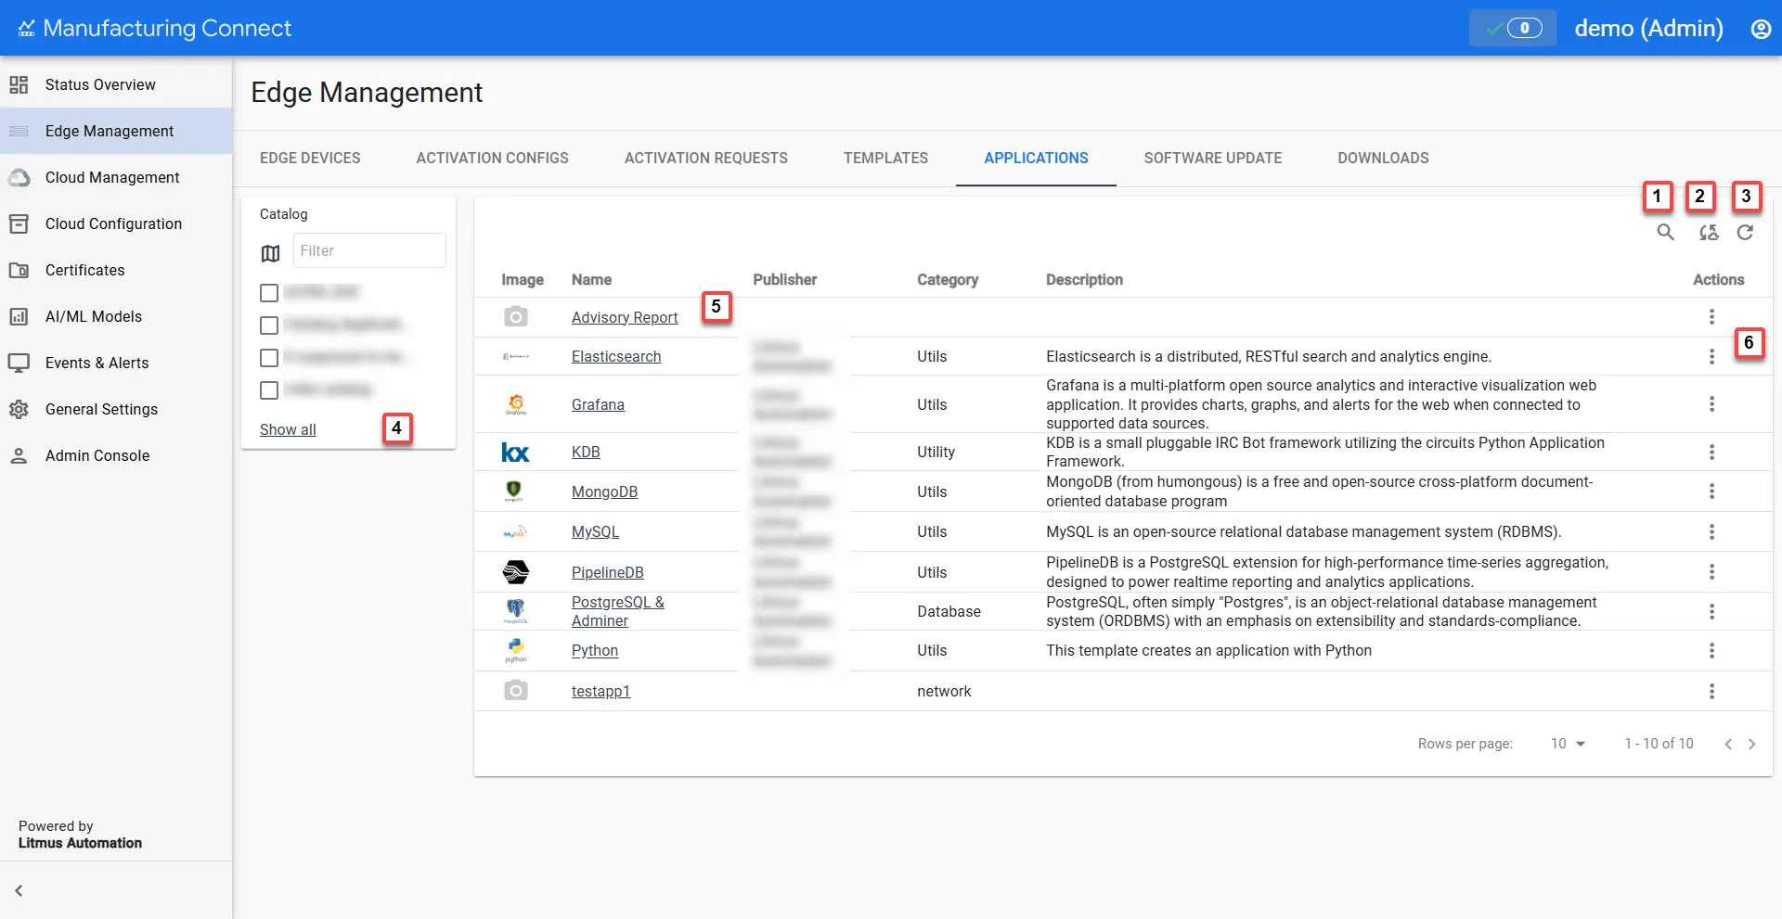Image resolution: width=1782 pixels, height=919 pixels.
Task: Open the actions menu for Grafana
Action: pos(1711,404)
